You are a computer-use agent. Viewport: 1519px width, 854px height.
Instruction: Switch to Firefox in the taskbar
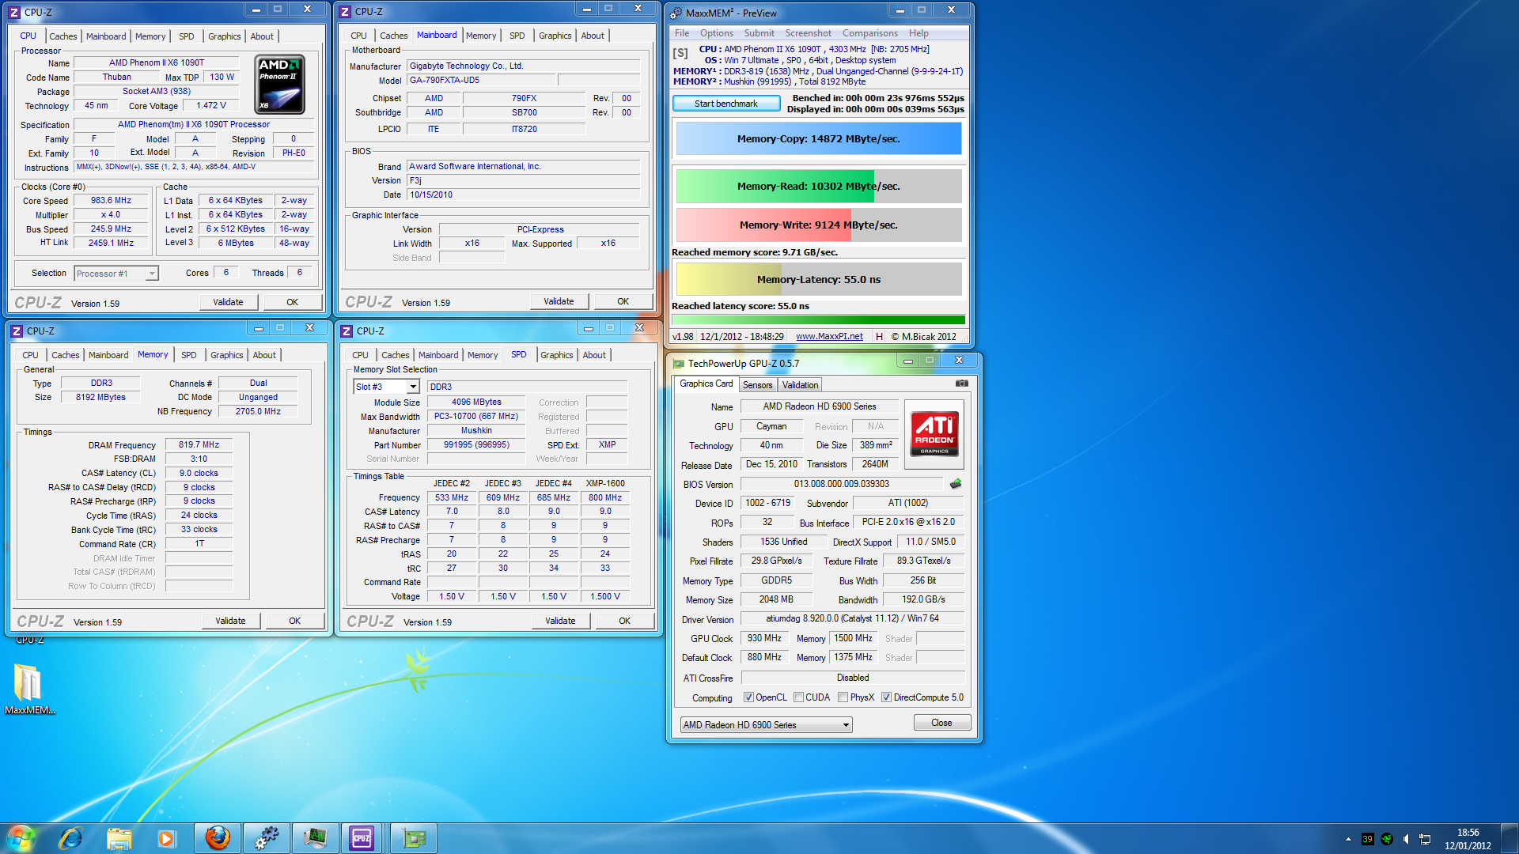(218, 838)
